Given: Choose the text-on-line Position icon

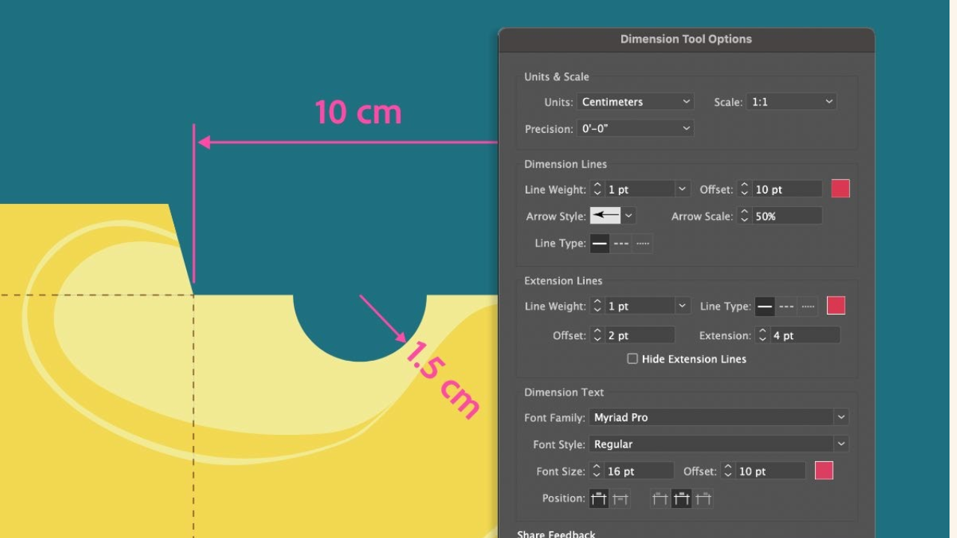Looking at the screenshot, I should pyautogui.click(x=620, y=498).
